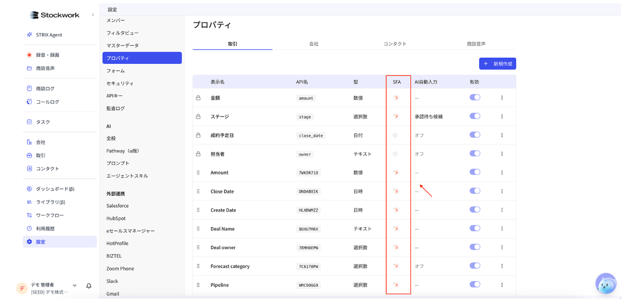Viewport: 625px width, 299px height.
Task: Click the コールログ icon
Action: 29,102
